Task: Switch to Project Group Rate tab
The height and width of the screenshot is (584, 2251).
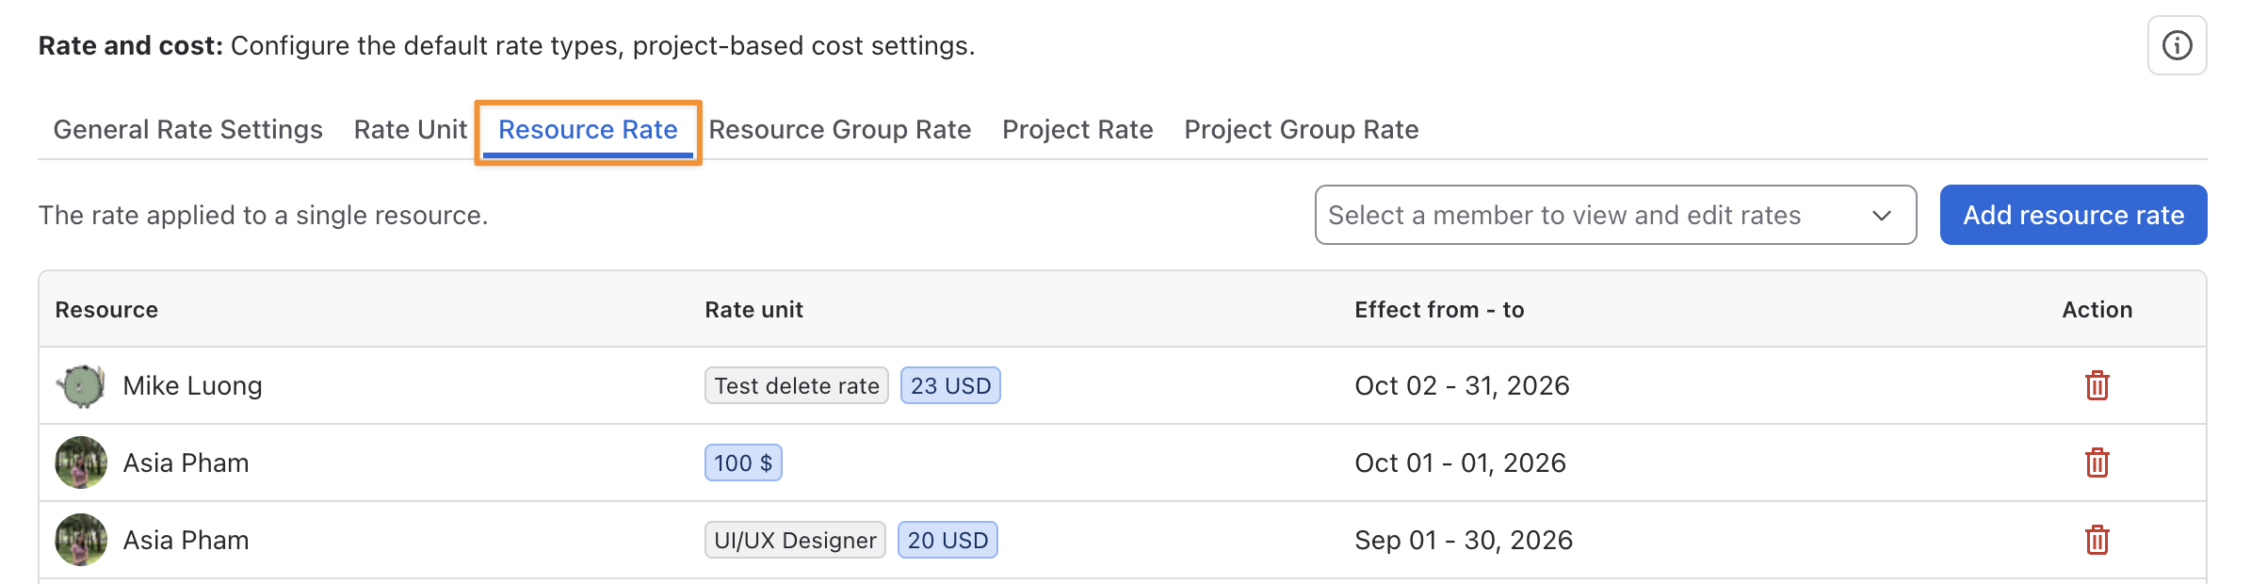Action: click(x=1301, y=129)
